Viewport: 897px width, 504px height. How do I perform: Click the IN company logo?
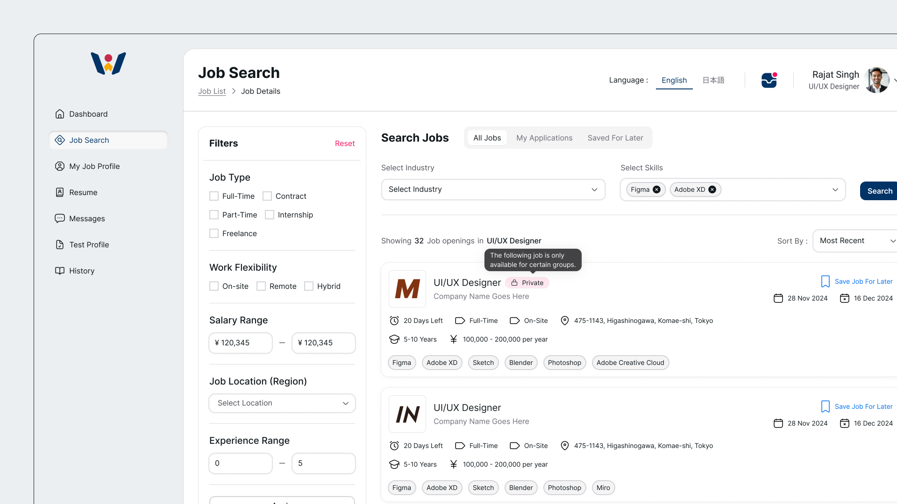(x=407, y=414)
